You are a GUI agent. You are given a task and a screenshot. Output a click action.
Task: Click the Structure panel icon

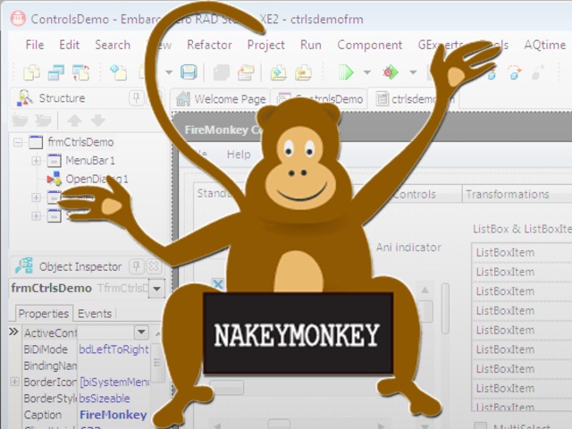25,97
